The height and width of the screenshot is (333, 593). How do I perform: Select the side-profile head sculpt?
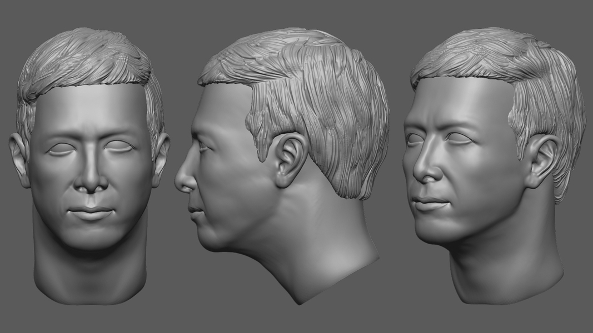[282, 166]
